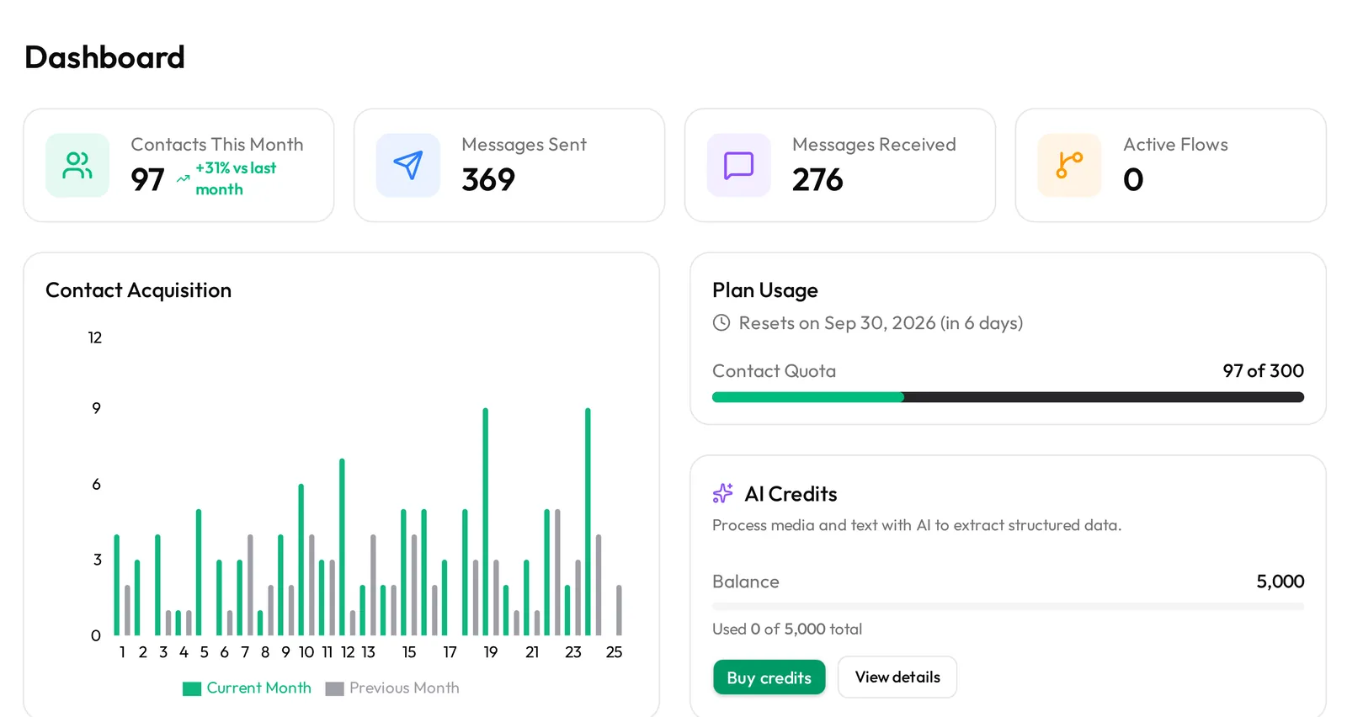Click the '97 of 300' quota text
The height and width of the screenshot is (717, 1347).
point(1263,371)
